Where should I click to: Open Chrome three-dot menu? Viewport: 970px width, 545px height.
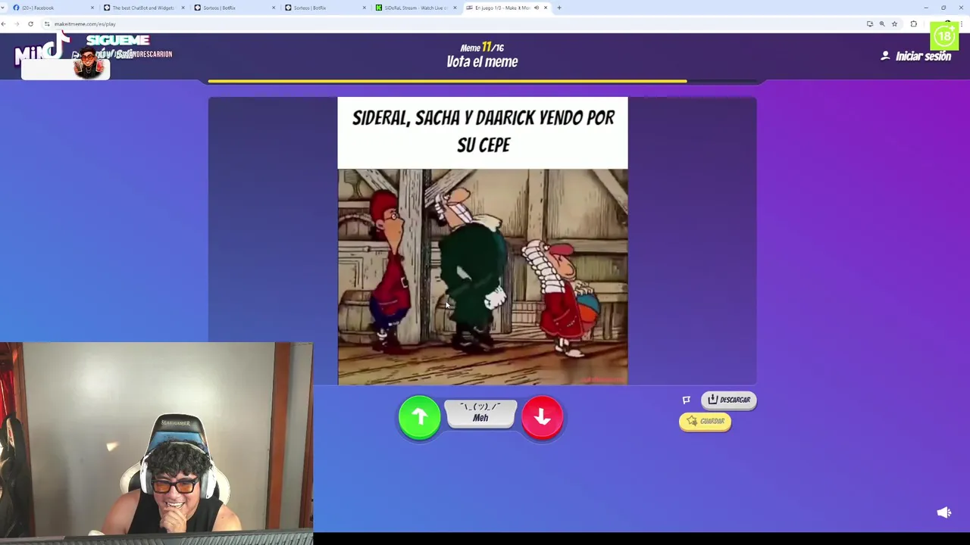tap(962, 24)
